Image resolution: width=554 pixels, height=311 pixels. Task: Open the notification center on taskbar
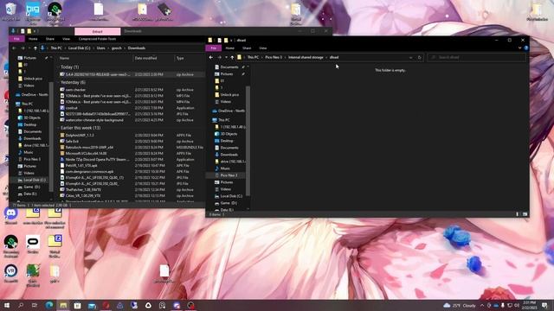pos(544,305)
